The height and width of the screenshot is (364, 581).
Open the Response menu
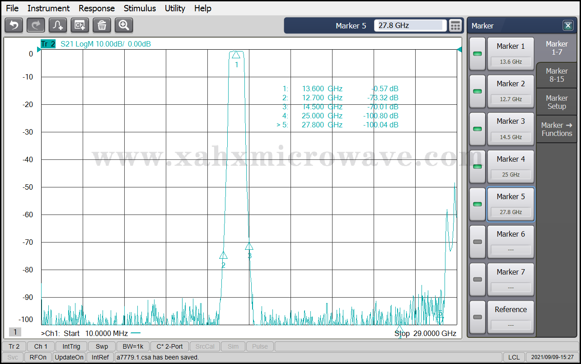click(97, 8)
